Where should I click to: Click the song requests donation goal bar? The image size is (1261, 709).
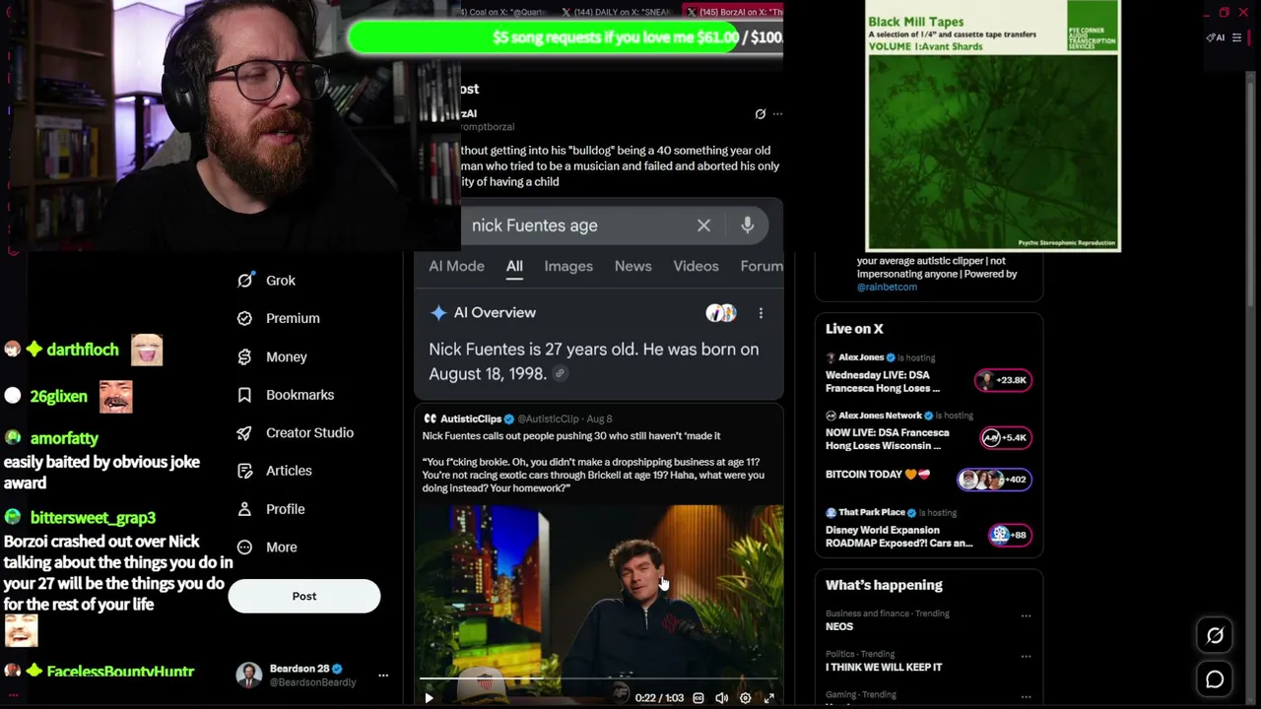[565, 37]
